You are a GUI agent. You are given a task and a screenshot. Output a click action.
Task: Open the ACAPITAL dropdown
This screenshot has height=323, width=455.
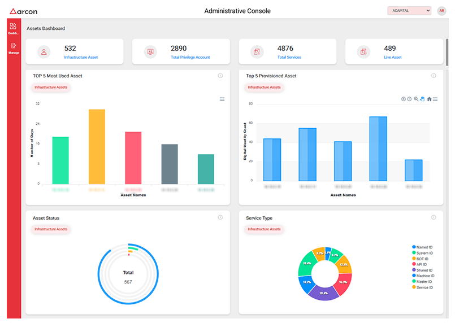click(x=409, y=11)
